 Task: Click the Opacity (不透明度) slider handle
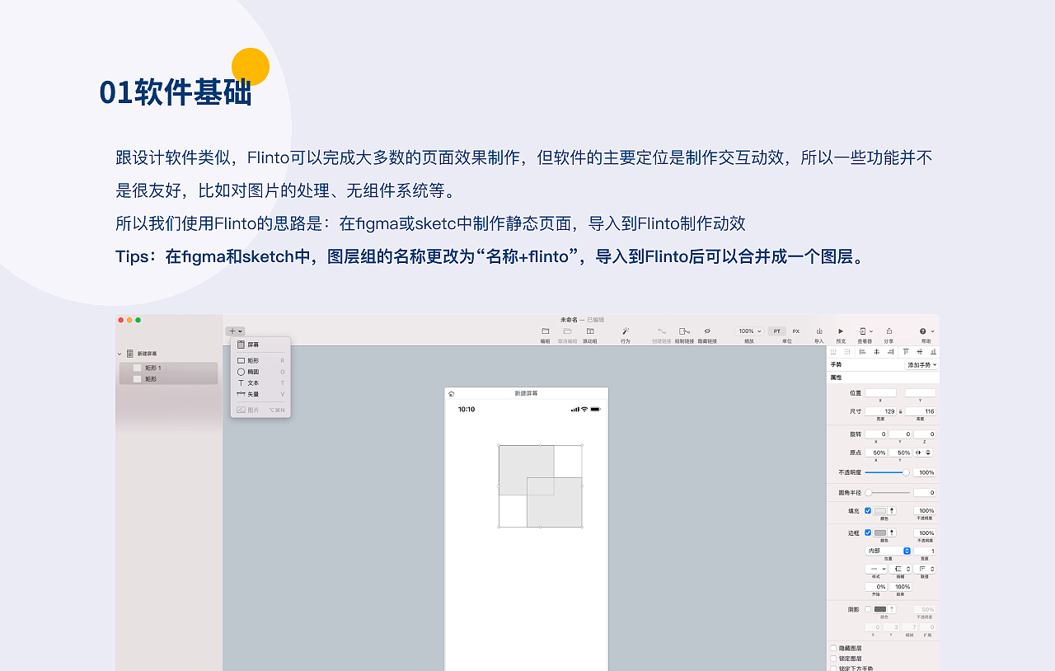pyautogui.click(x=906, y=472)
